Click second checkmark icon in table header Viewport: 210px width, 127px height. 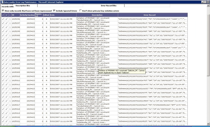6,15
